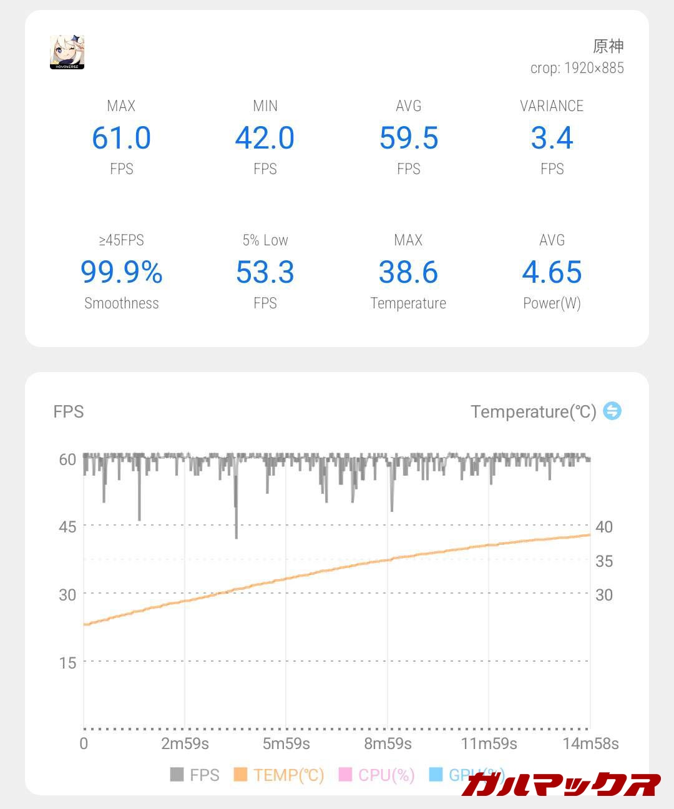
Task: Click the 8m59s timeline marker
Action: point(388,743)
